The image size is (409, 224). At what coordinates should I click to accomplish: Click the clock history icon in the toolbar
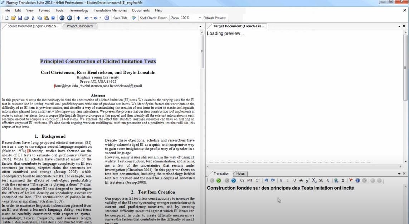point(107,18)
